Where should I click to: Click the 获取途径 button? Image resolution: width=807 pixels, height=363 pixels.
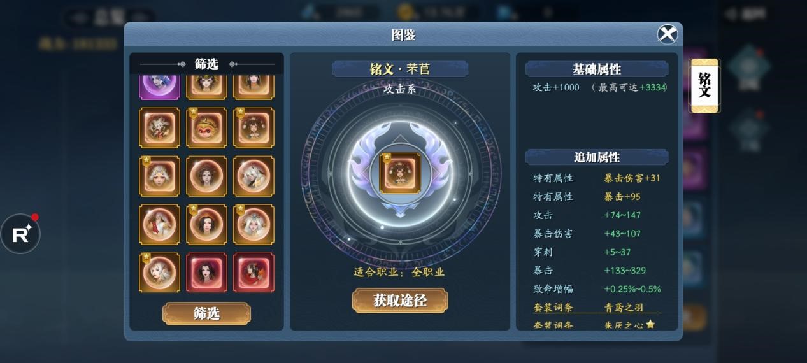[x=400, y=301]
